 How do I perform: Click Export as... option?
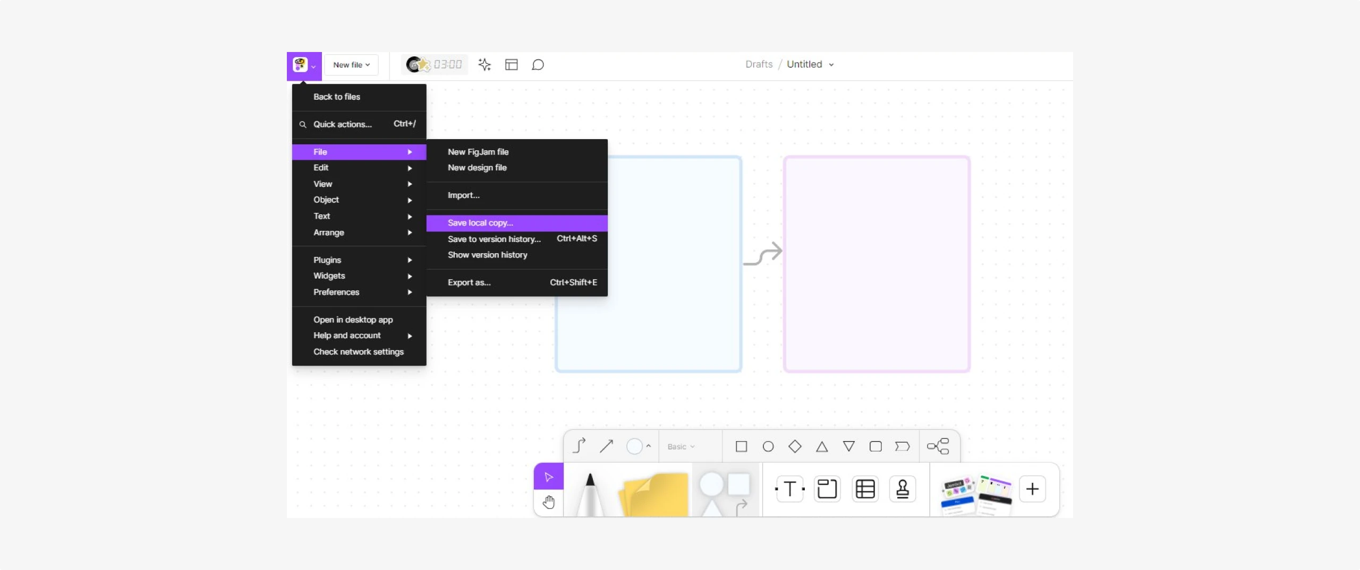(517, 282)
